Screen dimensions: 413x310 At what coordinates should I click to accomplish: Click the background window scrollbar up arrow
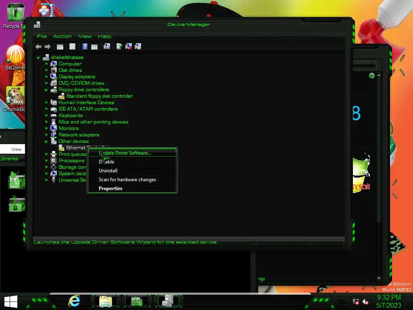coord(379,75)
